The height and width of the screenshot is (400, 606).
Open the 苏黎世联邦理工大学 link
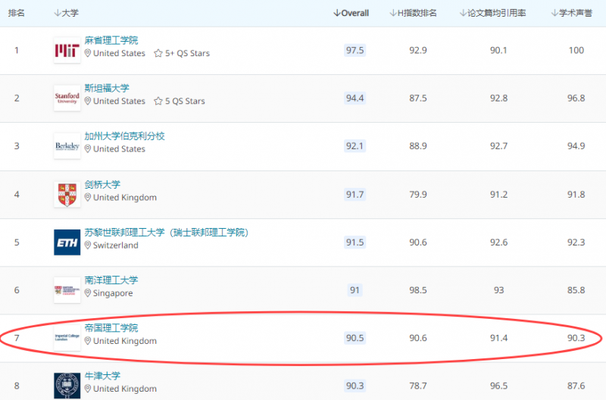pyautogui.click(x=167, y=233)
